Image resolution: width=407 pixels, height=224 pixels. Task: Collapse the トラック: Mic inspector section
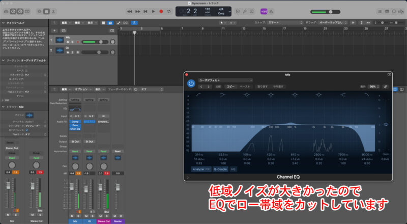click(x=3, y=107)
